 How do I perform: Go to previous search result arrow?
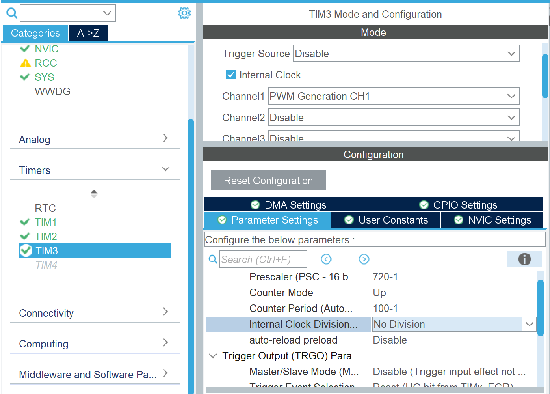click(326, 259)
